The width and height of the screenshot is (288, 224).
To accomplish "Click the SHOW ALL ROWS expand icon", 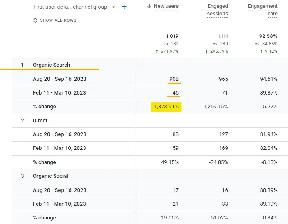I will pyautogui.click(x=35, y=20).
